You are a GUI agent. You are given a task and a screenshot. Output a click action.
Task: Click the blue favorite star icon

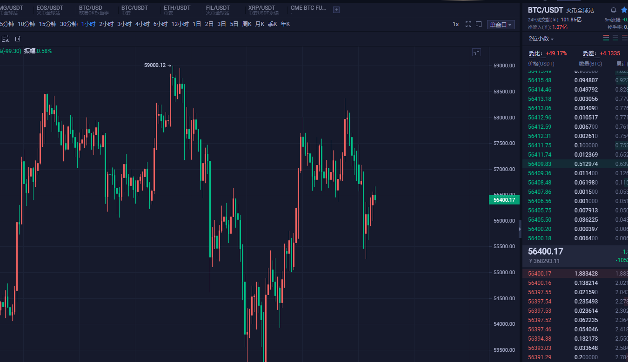pos(624,10)
